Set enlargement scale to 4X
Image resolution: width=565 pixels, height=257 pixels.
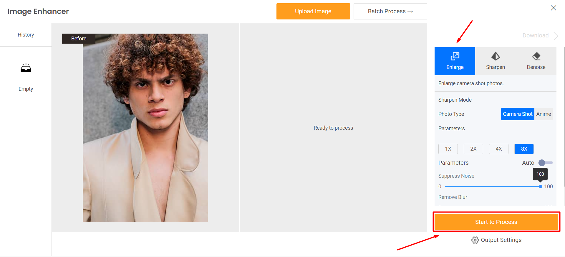[x=499, y=149]
